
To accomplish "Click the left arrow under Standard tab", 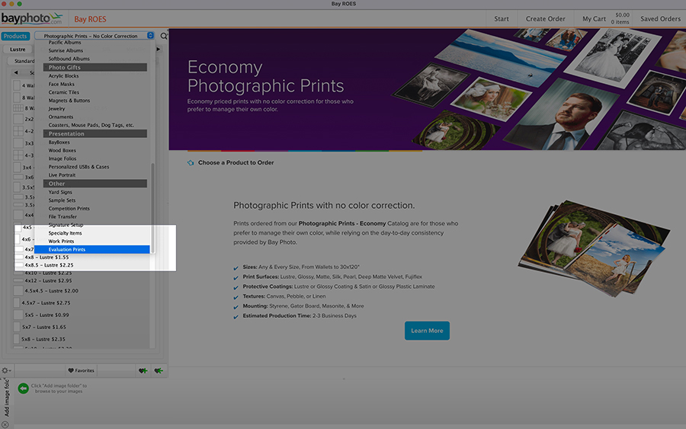I will [x=17, y=72].
